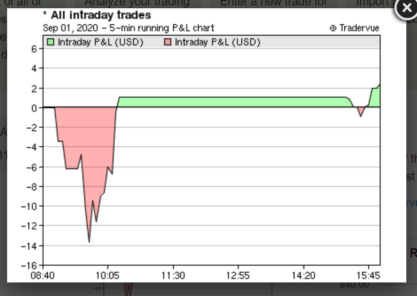Click the 10:05 time axis label
The width and height of the screenshot is (417, 296).
[108, 275]
